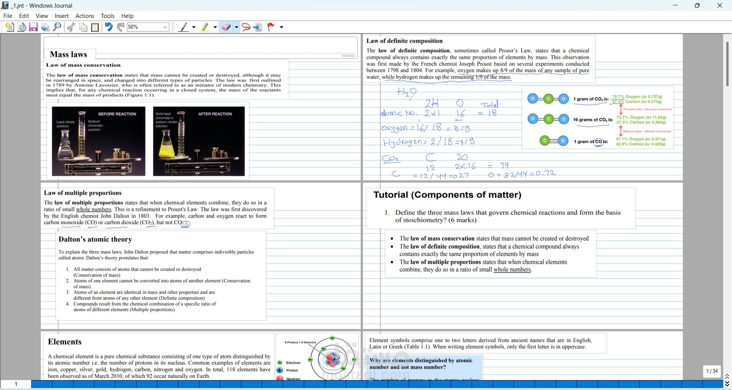Click the handwritten "Hydrogen = 2/18" line
Image resolution: width=732 pixels, height=390 pixels.
point(429,142)
